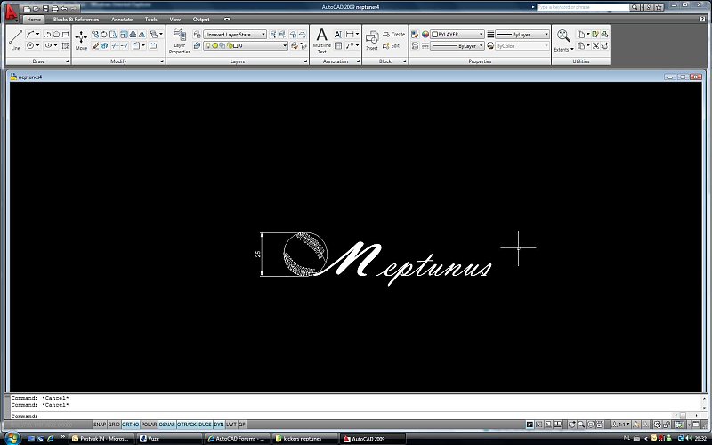Open the annotation scale 1:1 control
The image size is (712, 445).
tap(620, 425)
